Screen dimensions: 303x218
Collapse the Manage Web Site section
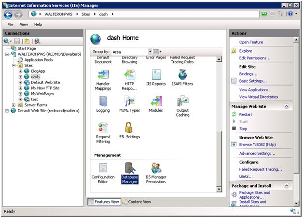[287, 106]
